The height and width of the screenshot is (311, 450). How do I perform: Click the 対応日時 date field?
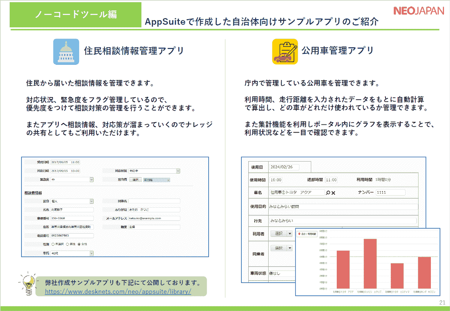[x=65, y=171]
